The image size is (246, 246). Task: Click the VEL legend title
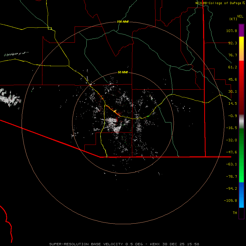pyautogui.click(x=240, y=16)
